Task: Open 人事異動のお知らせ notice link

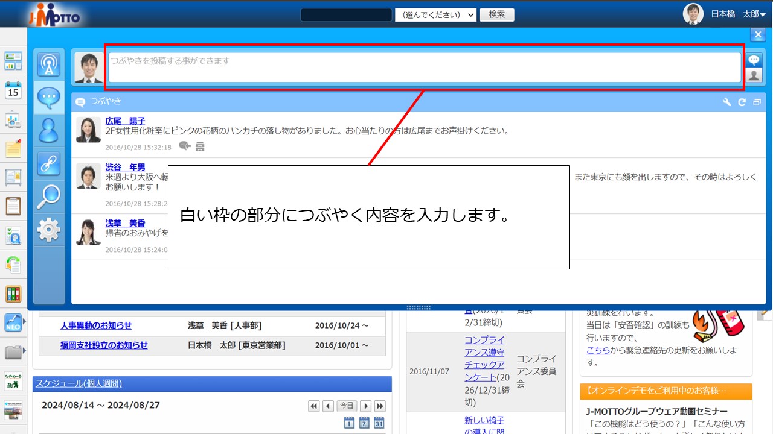Action: (96, 325)
